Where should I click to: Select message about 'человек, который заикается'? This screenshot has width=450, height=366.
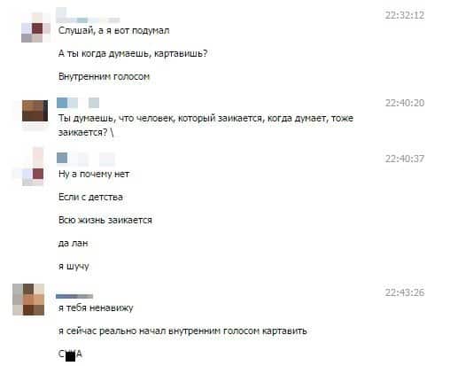[206, 125]
